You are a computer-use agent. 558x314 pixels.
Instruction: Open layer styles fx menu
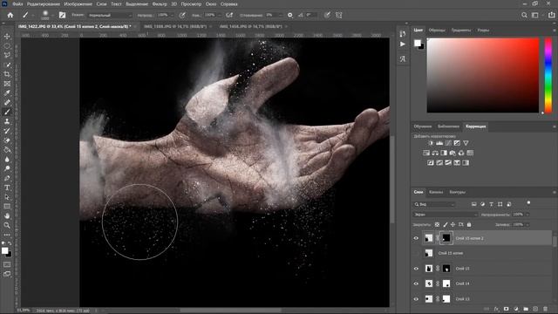coord(496,309)
